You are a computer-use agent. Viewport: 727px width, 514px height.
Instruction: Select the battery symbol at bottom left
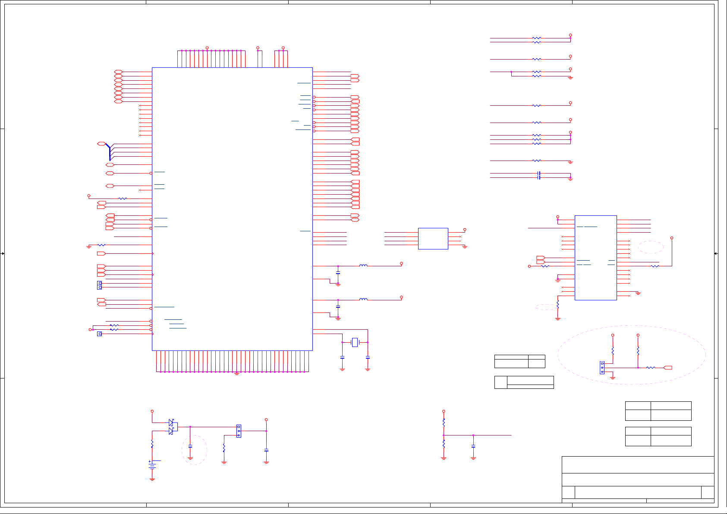point(152,465)
